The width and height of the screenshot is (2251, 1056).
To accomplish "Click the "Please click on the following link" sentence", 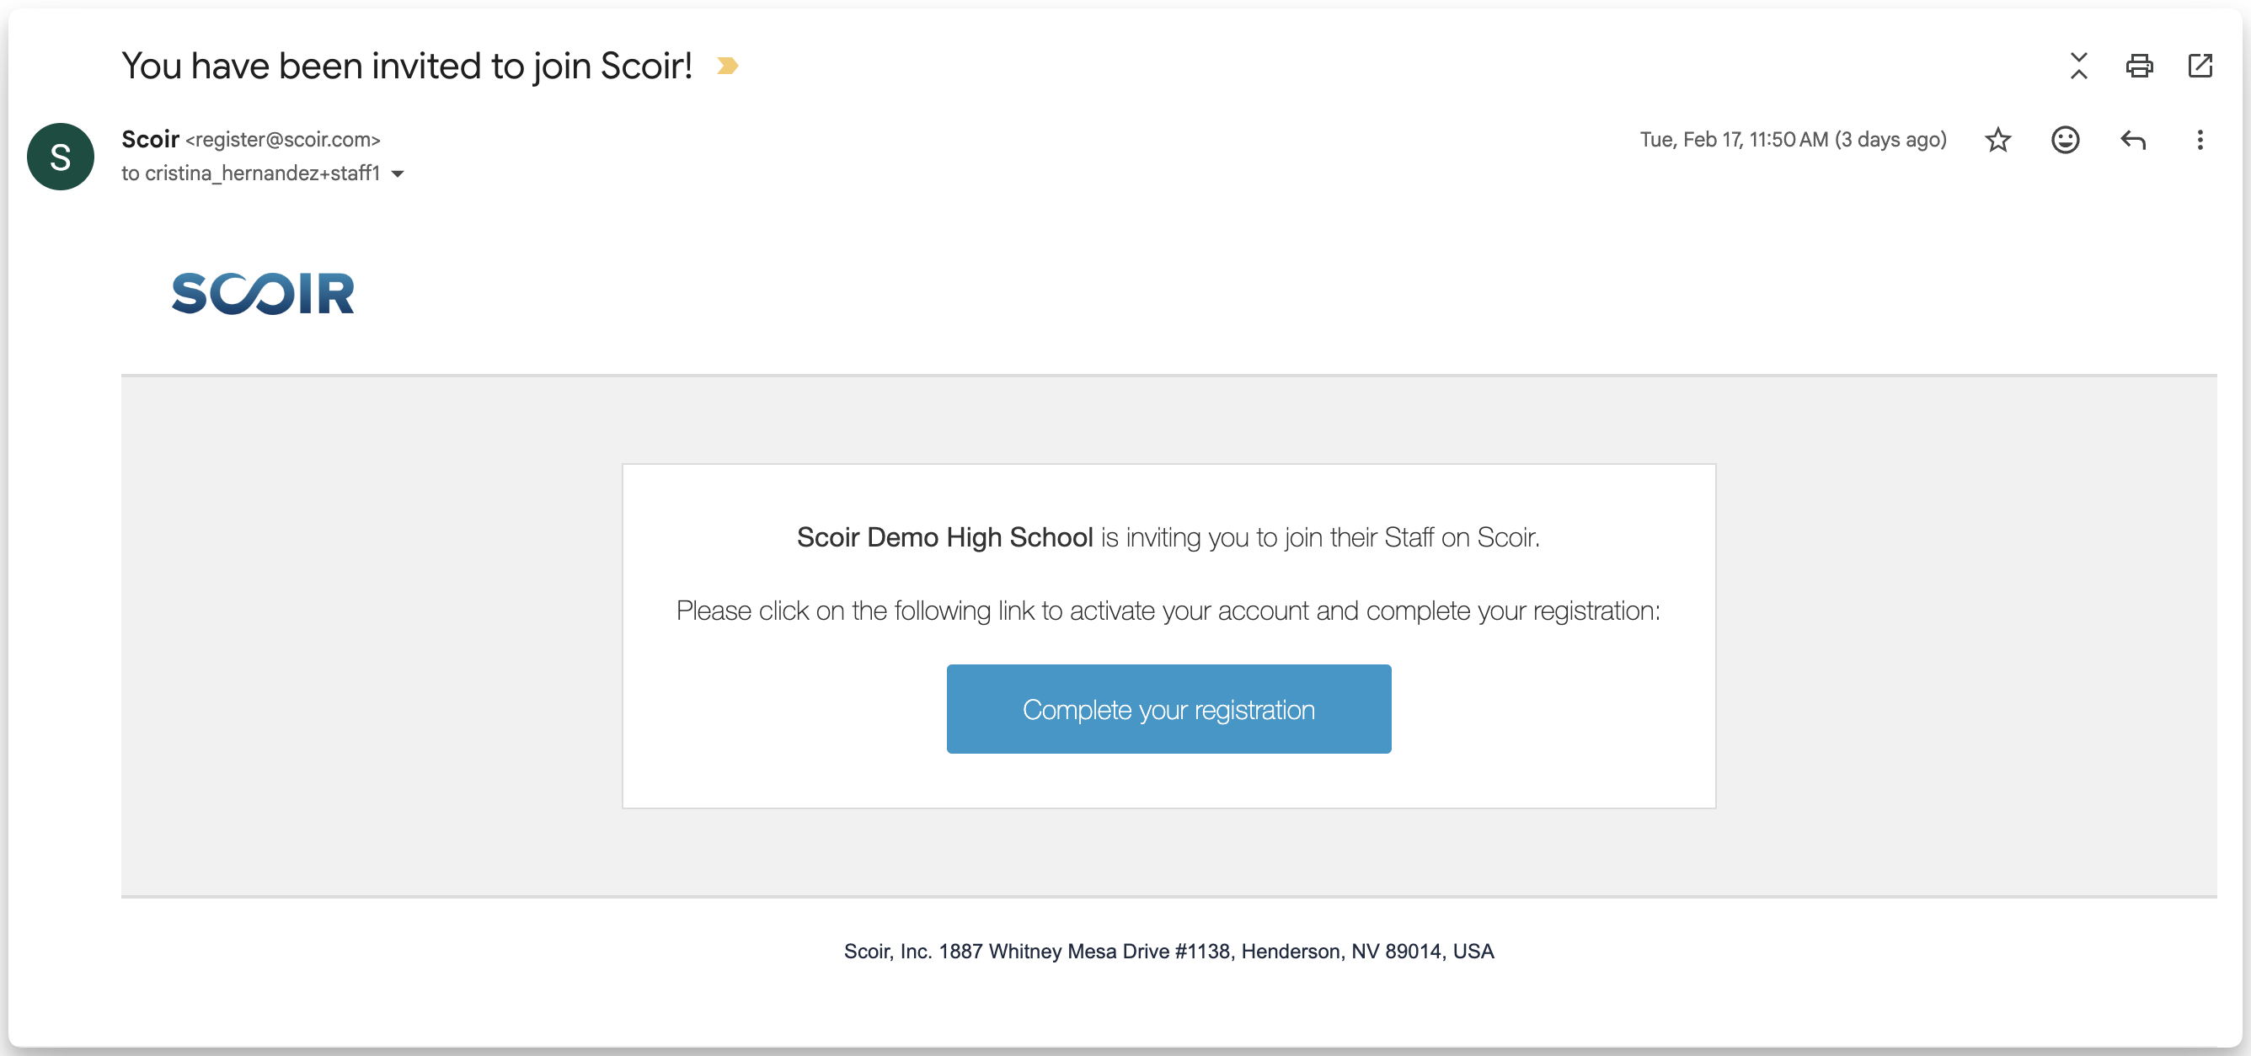I will pyautogui.click(x=1168, y=611).
